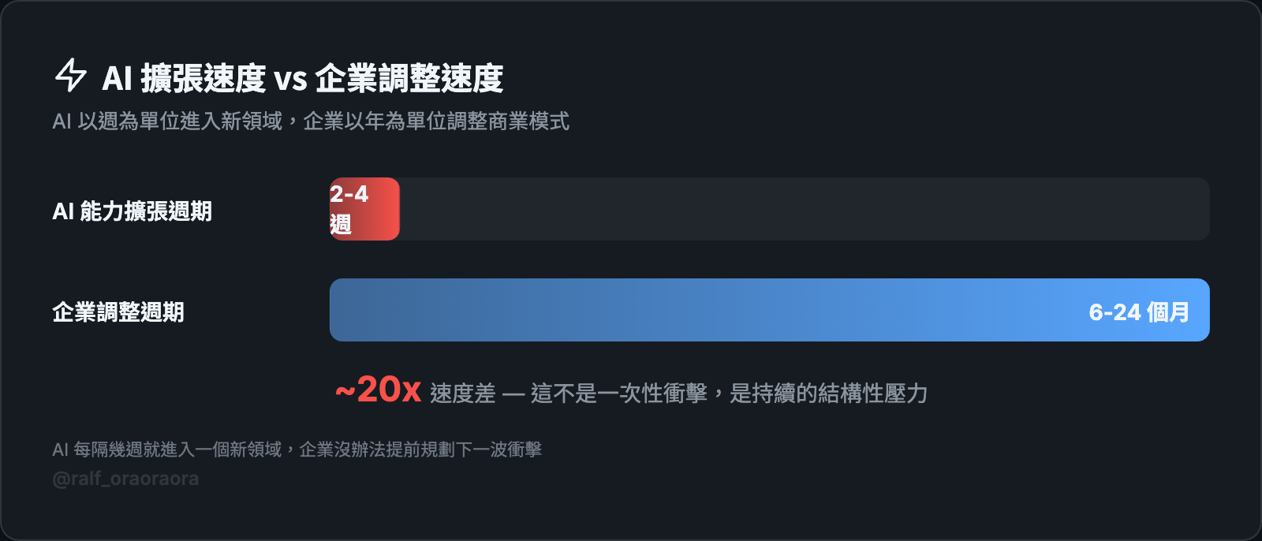Select "企業調整速度" in the title

tap(409, 78)
